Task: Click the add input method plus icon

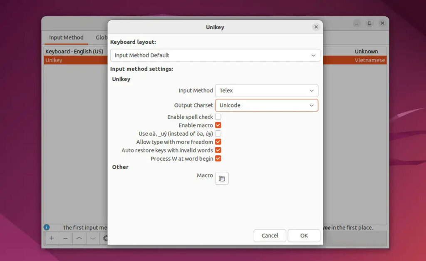Action: [52, 238]
